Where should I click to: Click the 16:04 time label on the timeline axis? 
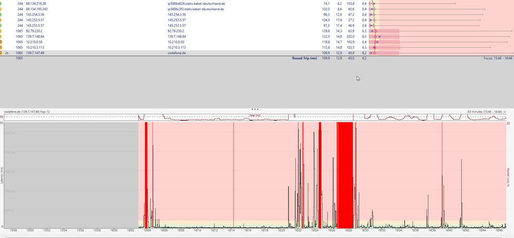pyautogui.click(x=147, y=230)
